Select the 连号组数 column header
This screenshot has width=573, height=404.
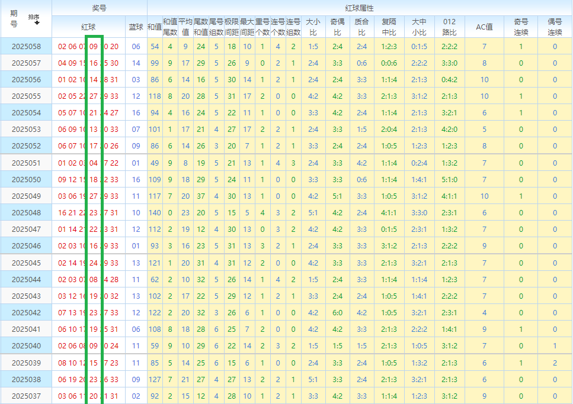(293, 27)
